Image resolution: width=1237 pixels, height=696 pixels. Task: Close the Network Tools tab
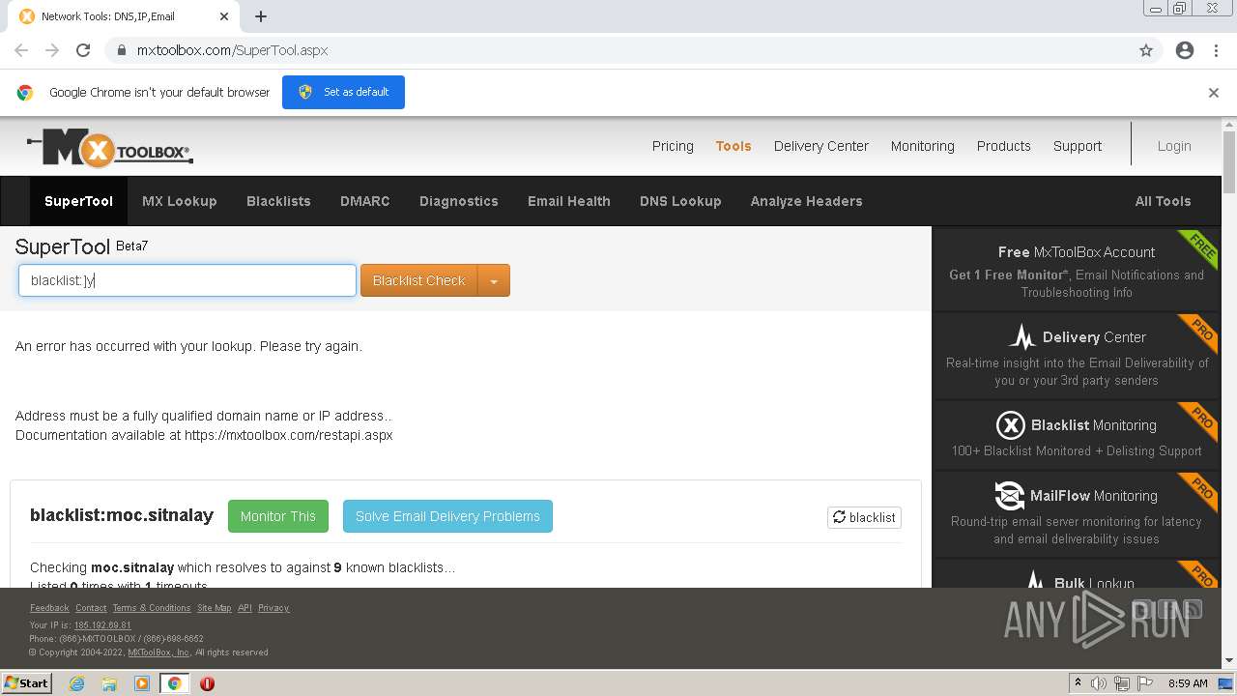pyautogui.click(x=224, y=16)
